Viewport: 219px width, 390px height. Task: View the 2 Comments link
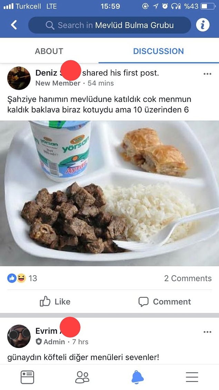point(188,278)
